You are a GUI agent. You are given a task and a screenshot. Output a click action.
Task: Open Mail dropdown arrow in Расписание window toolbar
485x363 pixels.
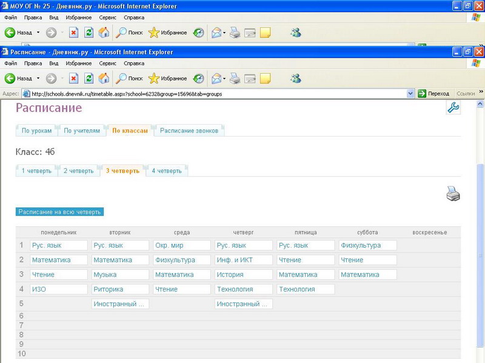(x=224, y=78)
